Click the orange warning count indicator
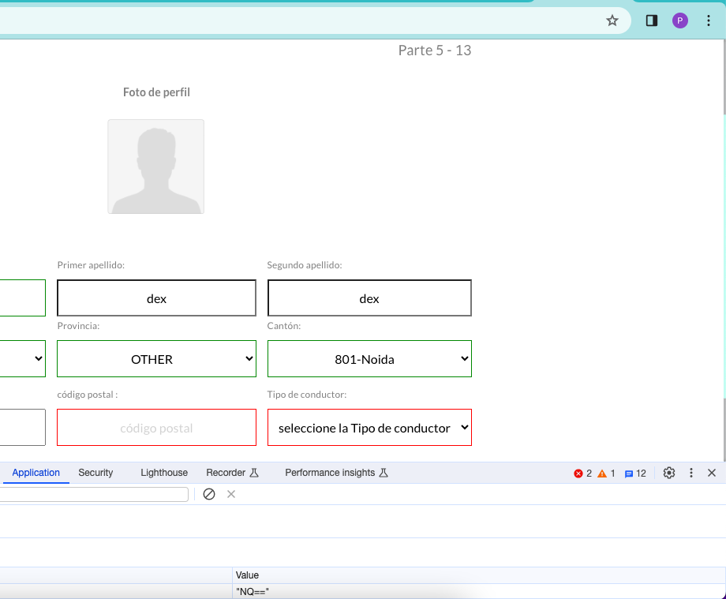The width and height of the screenshot is (726, 599). point(607,474)
